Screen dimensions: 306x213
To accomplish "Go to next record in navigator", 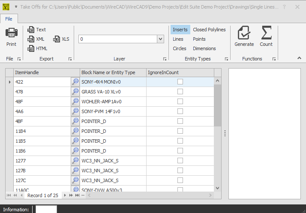I will pyautogui.click(x=65, y=195).
